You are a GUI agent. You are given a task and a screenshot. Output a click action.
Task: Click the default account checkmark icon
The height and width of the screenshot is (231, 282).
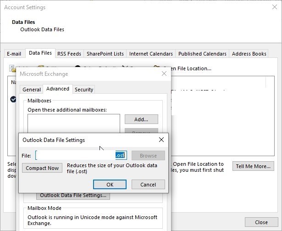pyautogui.click(x=13, y=99)
